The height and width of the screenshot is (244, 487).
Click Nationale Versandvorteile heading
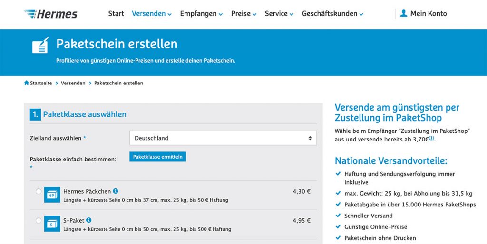(x=391, y=160)
